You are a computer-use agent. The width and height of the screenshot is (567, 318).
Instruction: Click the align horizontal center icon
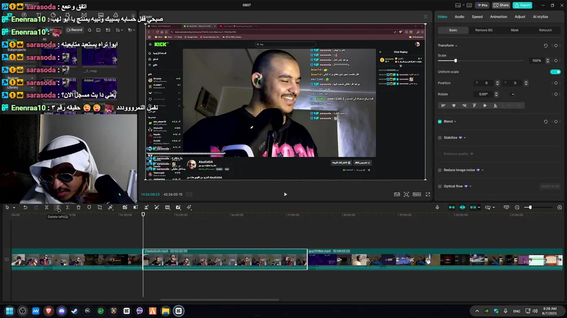pyautogui.click(x=454, y=106)
